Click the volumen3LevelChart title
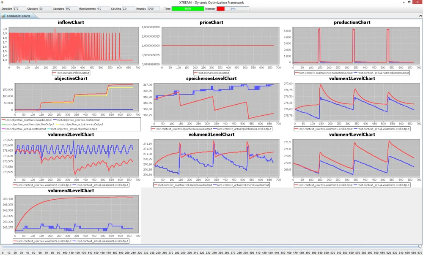This screenshot has width=423, height=255. (211, 134)
